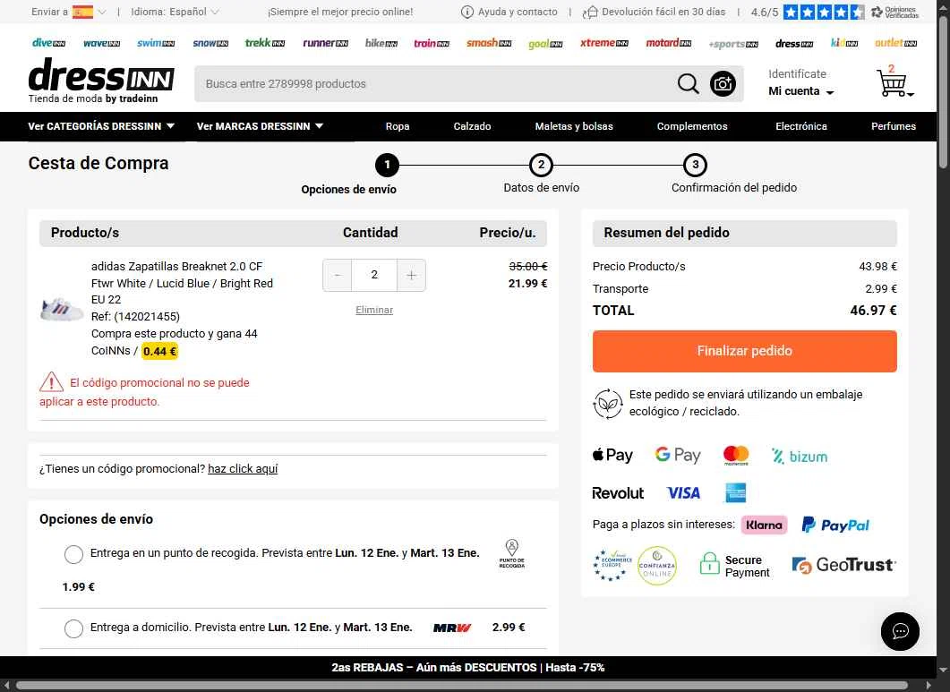Focus the product search input field
This screenshot has width=950, height=692.
pyautogui.click(x=436, y=83)
